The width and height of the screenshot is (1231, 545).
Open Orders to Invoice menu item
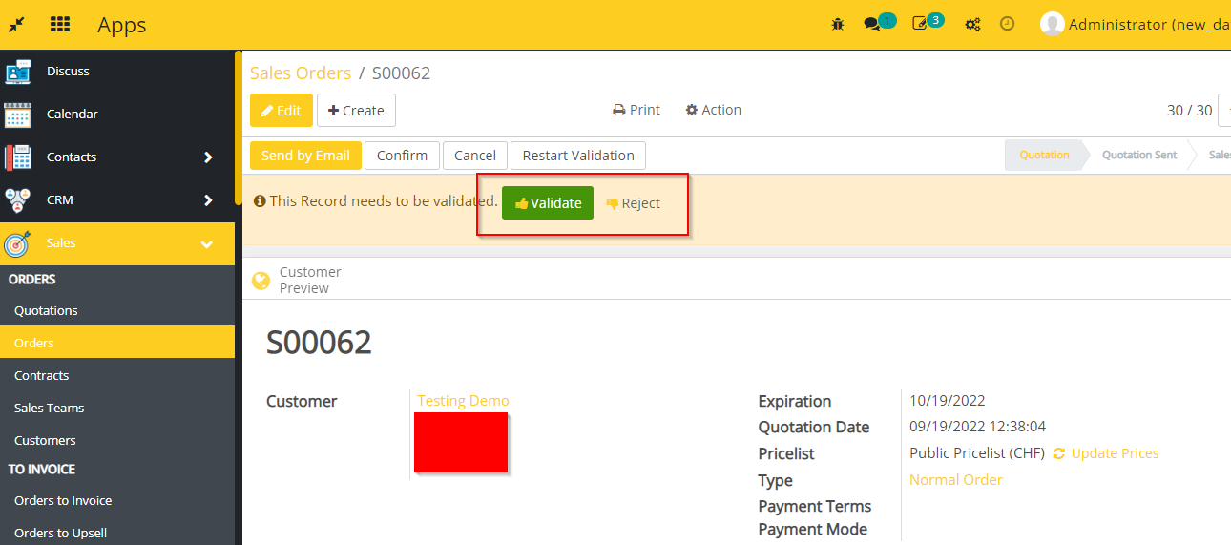63,500
